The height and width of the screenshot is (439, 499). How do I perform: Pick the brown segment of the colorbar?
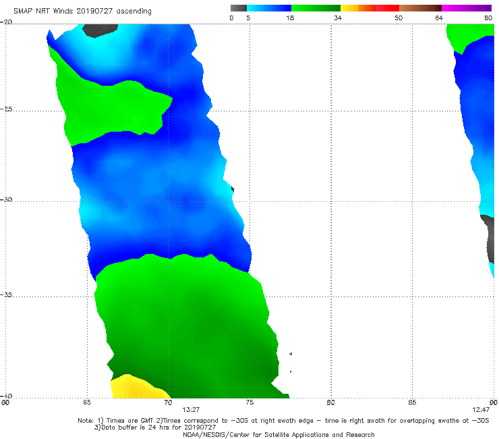(420, 8)
